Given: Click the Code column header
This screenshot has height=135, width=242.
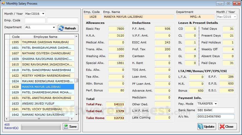Looking at the screenshot, I should point(16,37).
